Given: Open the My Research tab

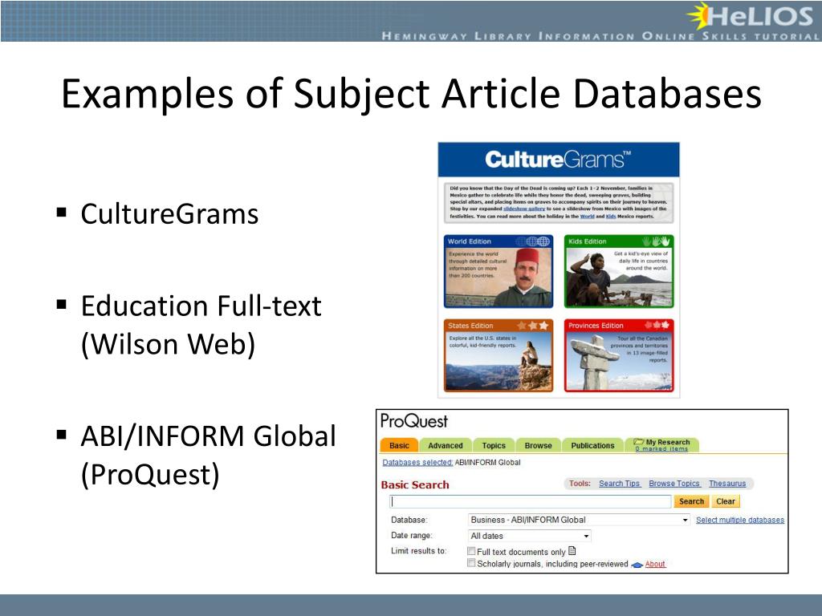Looking at the screenshot, I should click(x=662, y=444).
